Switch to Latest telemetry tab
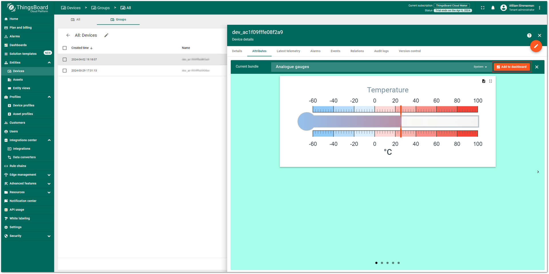Viewport: 549px width, 274px height. click(x=288, y=51)
